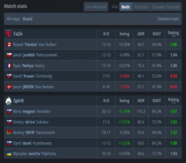Open the All maps tab

coord(13,19)
